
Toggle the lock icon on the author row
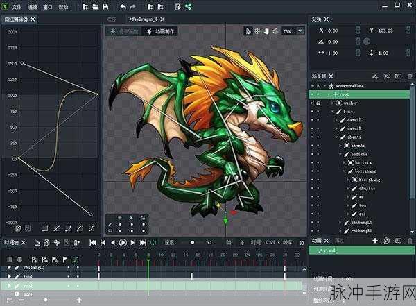coord(318,103)
